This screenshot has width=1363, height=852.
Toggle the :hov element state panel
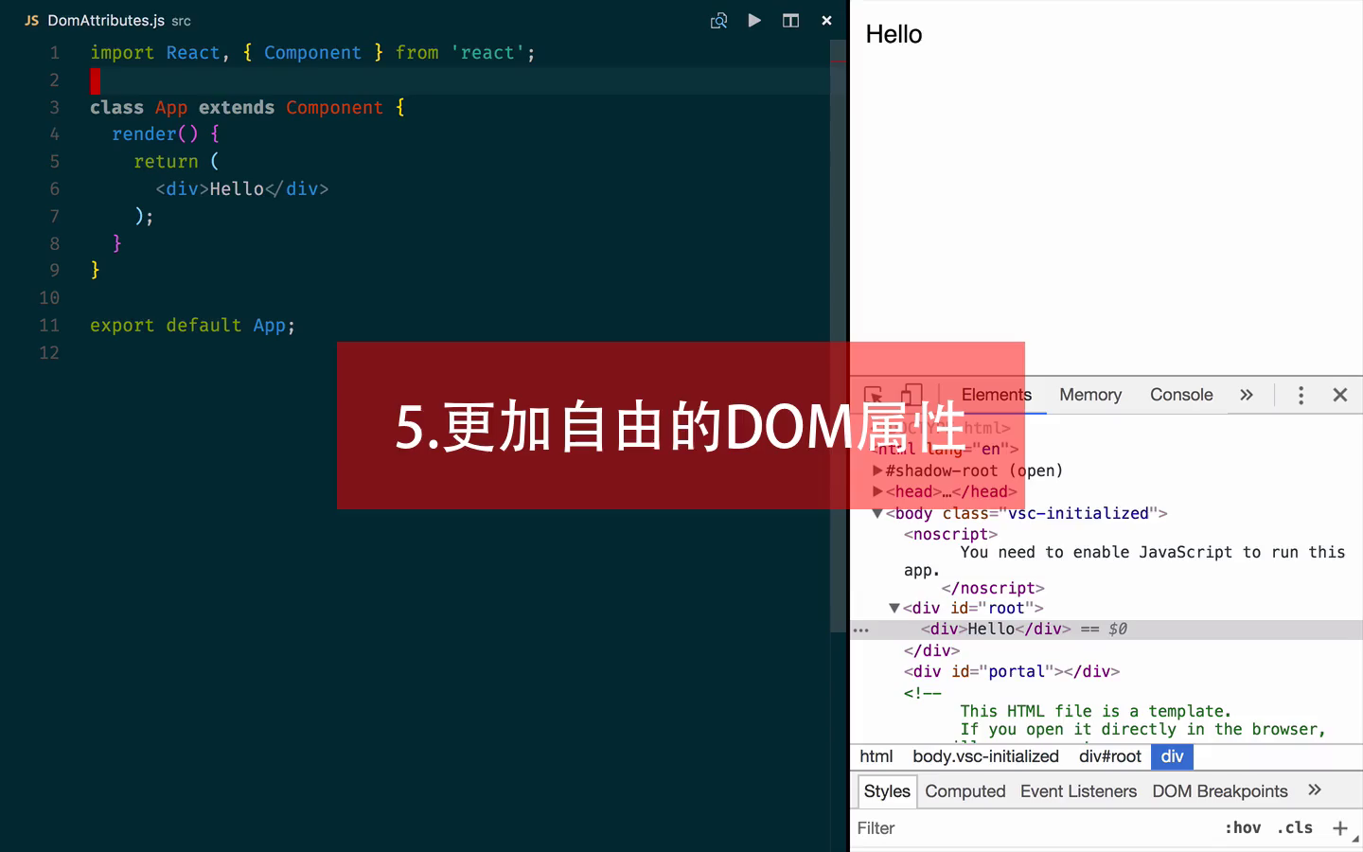1243,828
